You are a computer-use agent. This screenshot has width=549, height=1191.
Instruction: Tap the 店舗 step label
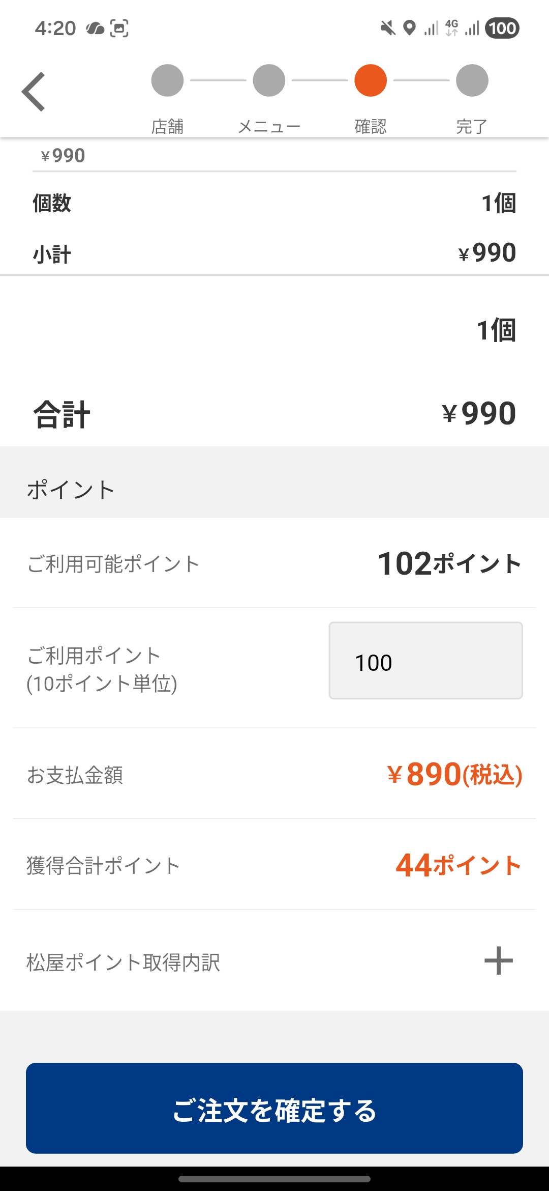tap(167, 126)
